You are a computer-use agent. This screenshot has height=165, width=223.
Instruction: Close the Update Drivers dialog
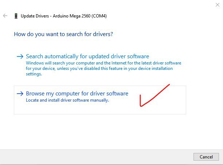[217, 5]
